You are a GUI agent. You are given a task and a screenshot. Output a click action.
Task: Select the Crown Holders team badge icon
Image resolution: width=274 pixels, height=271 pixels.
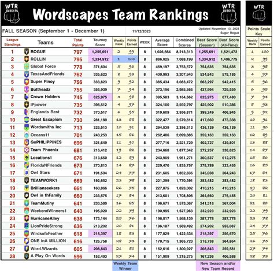click(27, 97)
